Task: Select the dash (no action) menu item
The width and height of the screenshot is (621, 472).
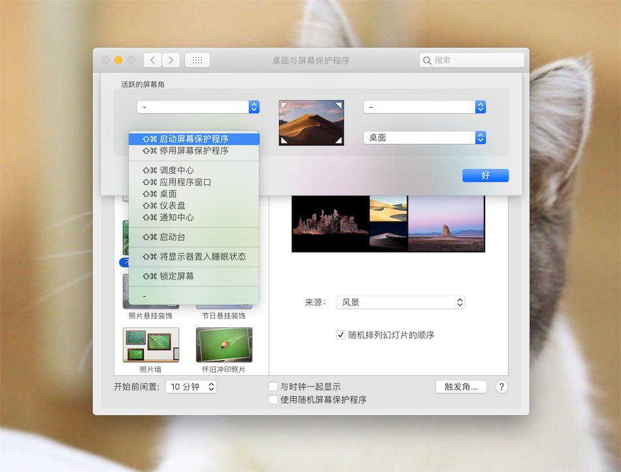Action: [194, 295]
